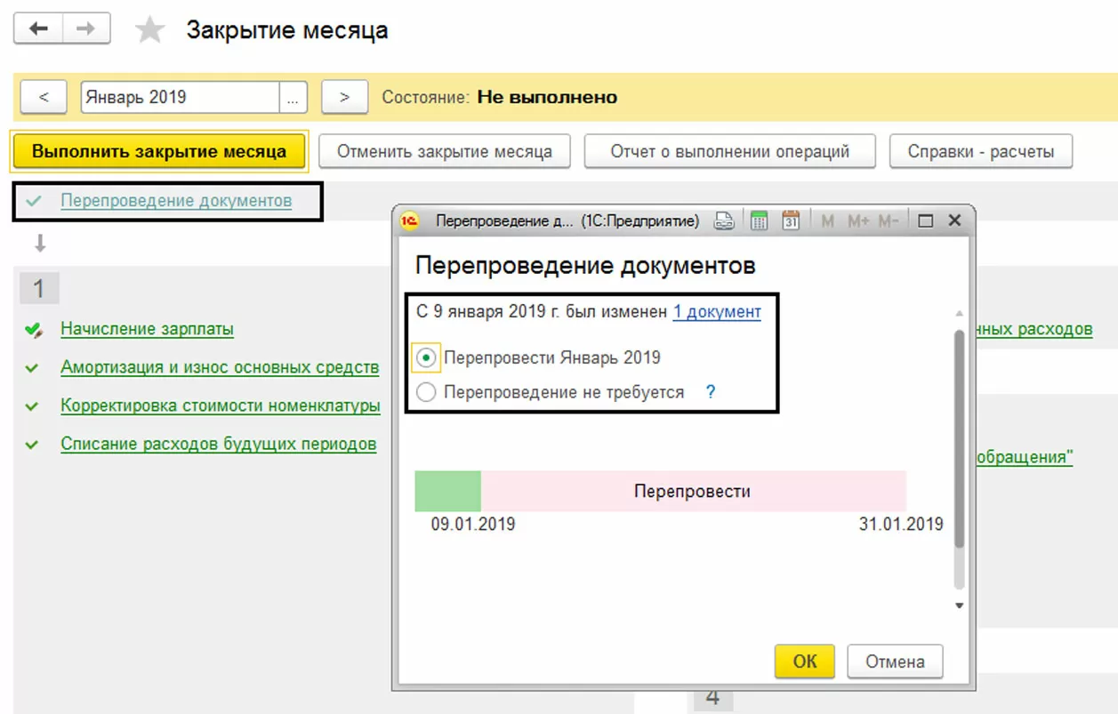1118x714 pixels.
Task: Open the '1 документ' link
Action: [717, 312]
